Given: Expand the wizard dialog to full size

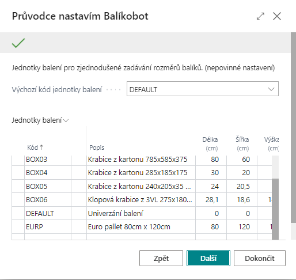Looking at the screenshot, I should [260, 16].
